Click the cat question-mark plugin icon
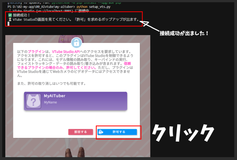 click(33, 101)
